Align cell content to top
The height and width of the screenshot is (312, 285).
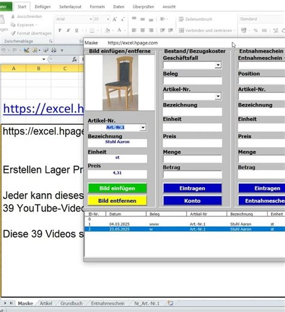(134, 19)
